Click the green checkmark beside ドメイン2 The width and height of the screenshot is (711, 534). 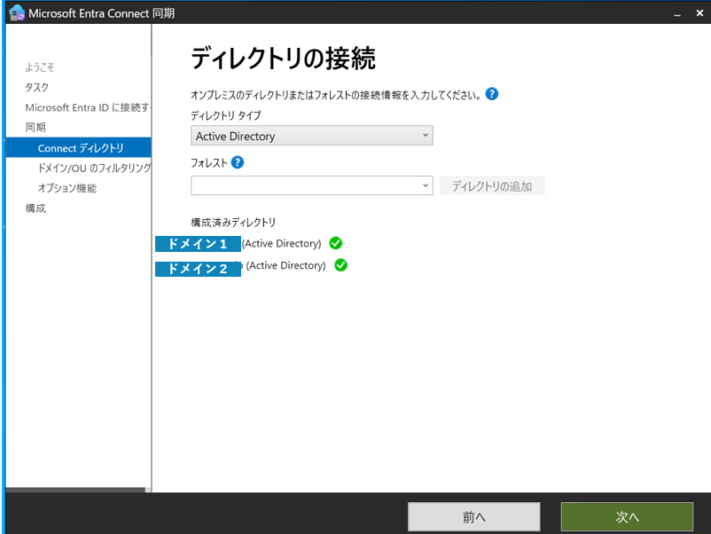coord(340,264)
